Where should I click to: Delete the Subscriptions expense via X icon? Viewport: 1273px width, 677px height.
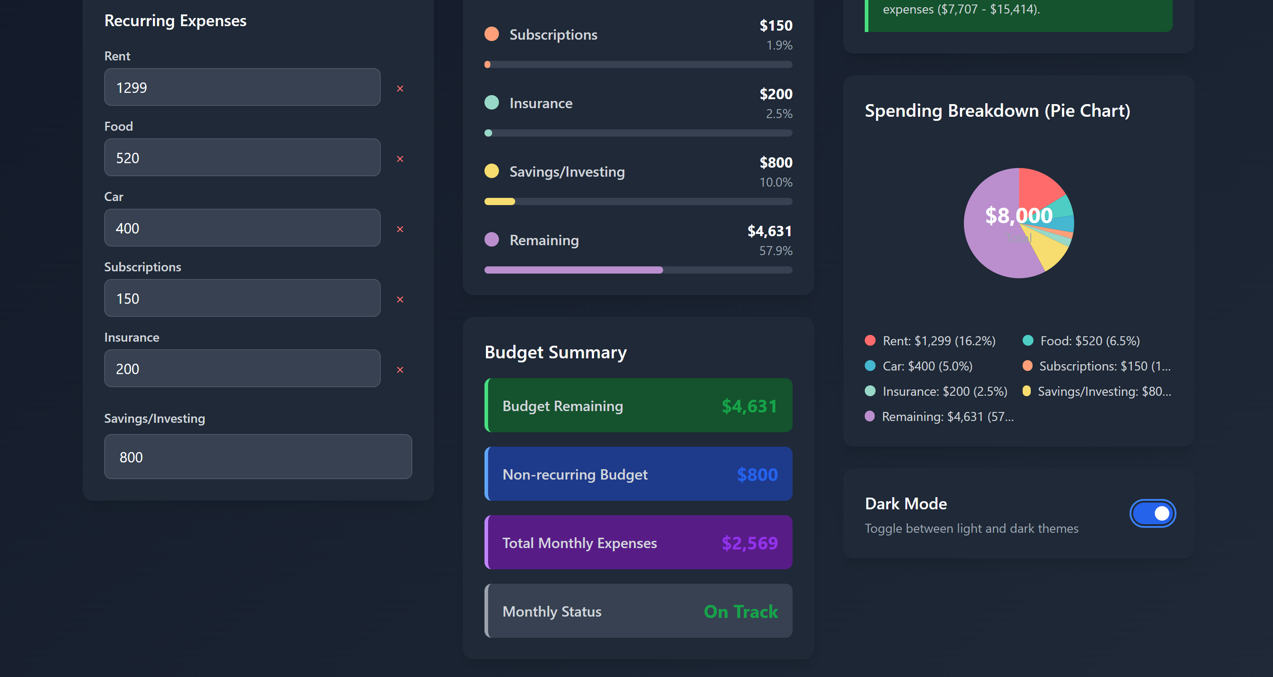tap(400, 299)
